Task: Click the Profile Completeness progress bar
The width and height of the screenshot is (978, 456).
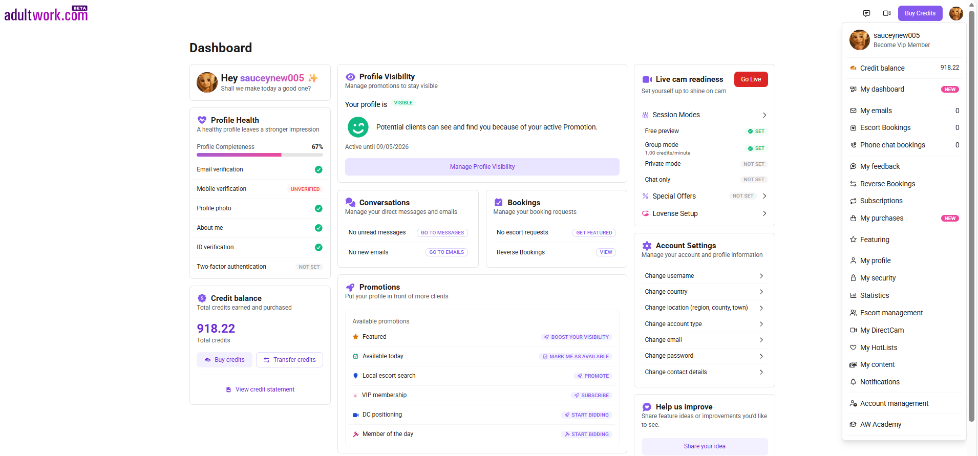Action: pyautogui.click(x=260, y=155)
